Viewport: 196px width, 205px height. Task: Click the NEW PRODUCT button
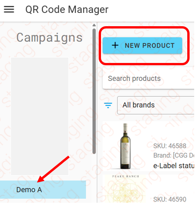point(142,46)
